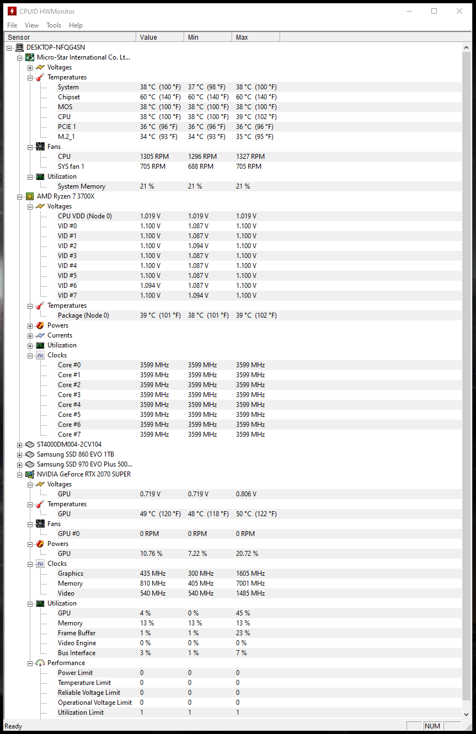This screenshot has width=476, height=734.
Task: Click the GPU Temperatures thermometer icon
Action: (40, 504)
